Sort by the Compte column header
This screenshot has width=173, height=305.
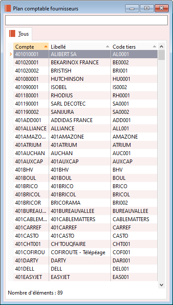coord(31,46)
